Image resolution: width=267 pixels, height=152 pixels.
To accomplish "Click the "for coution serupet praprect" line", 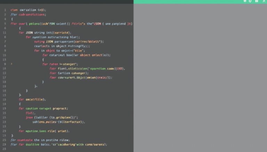I will tap(43, 108).
